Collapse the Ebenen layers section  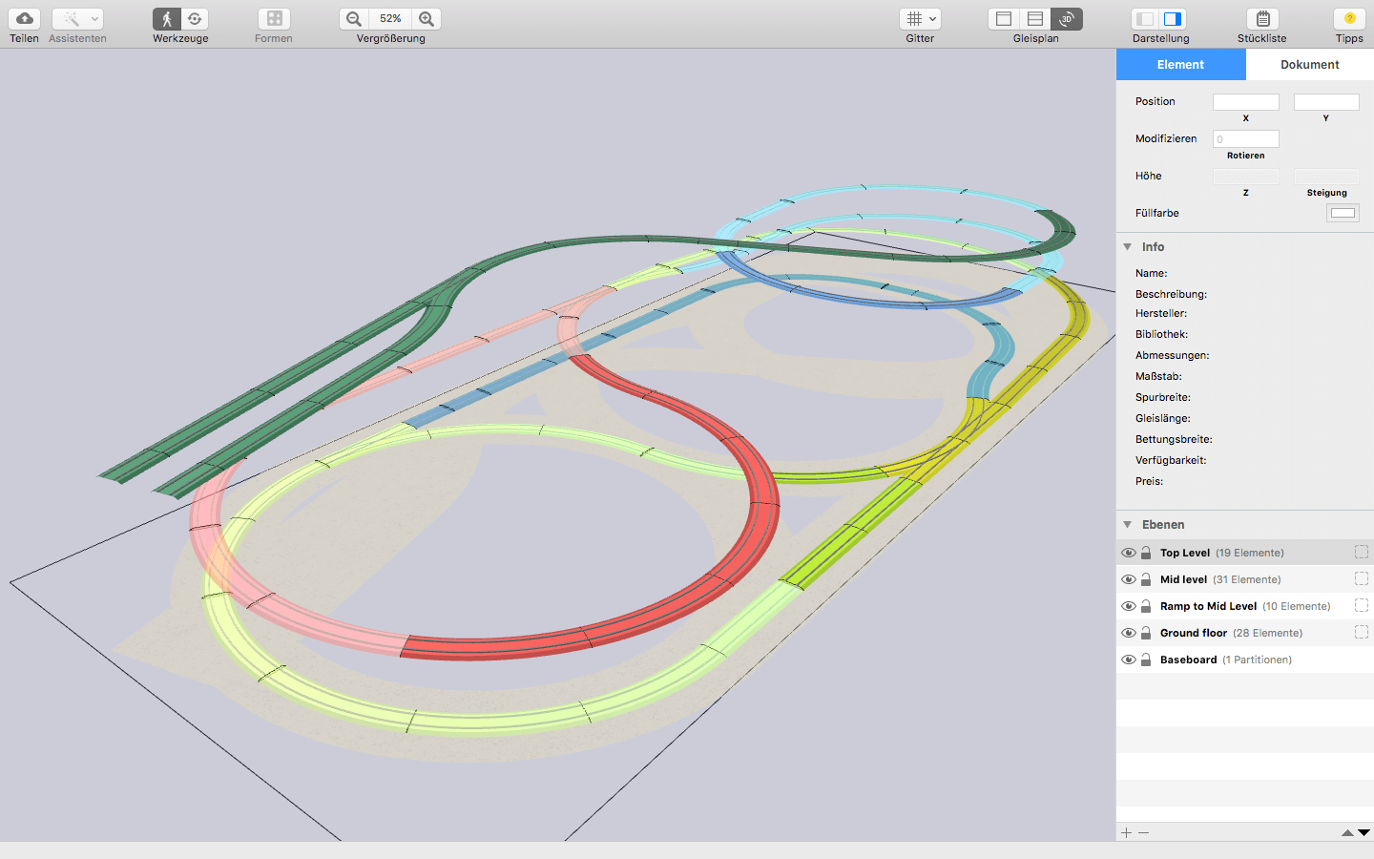click(x=1128, y=525)
